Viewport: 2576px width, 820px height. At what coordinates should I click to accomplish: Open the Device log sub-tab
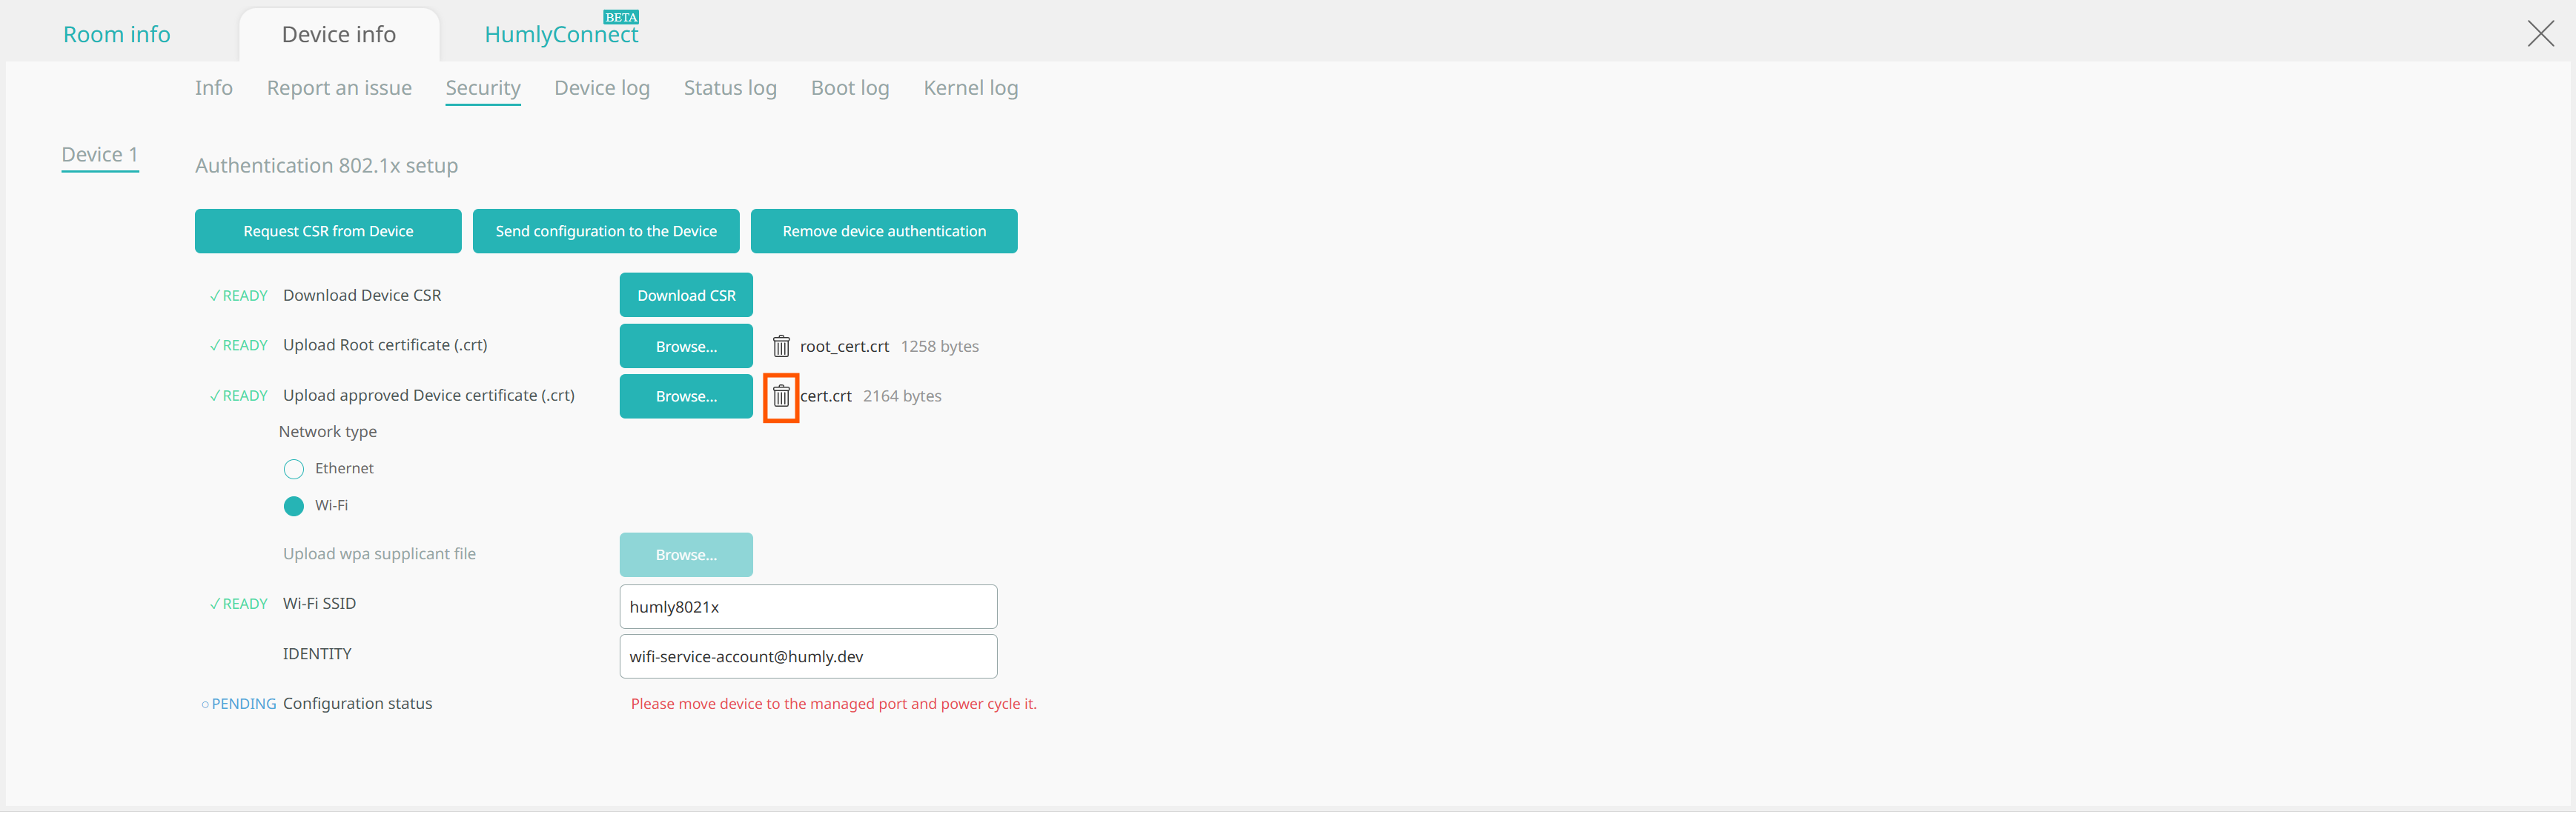(602, 88)
